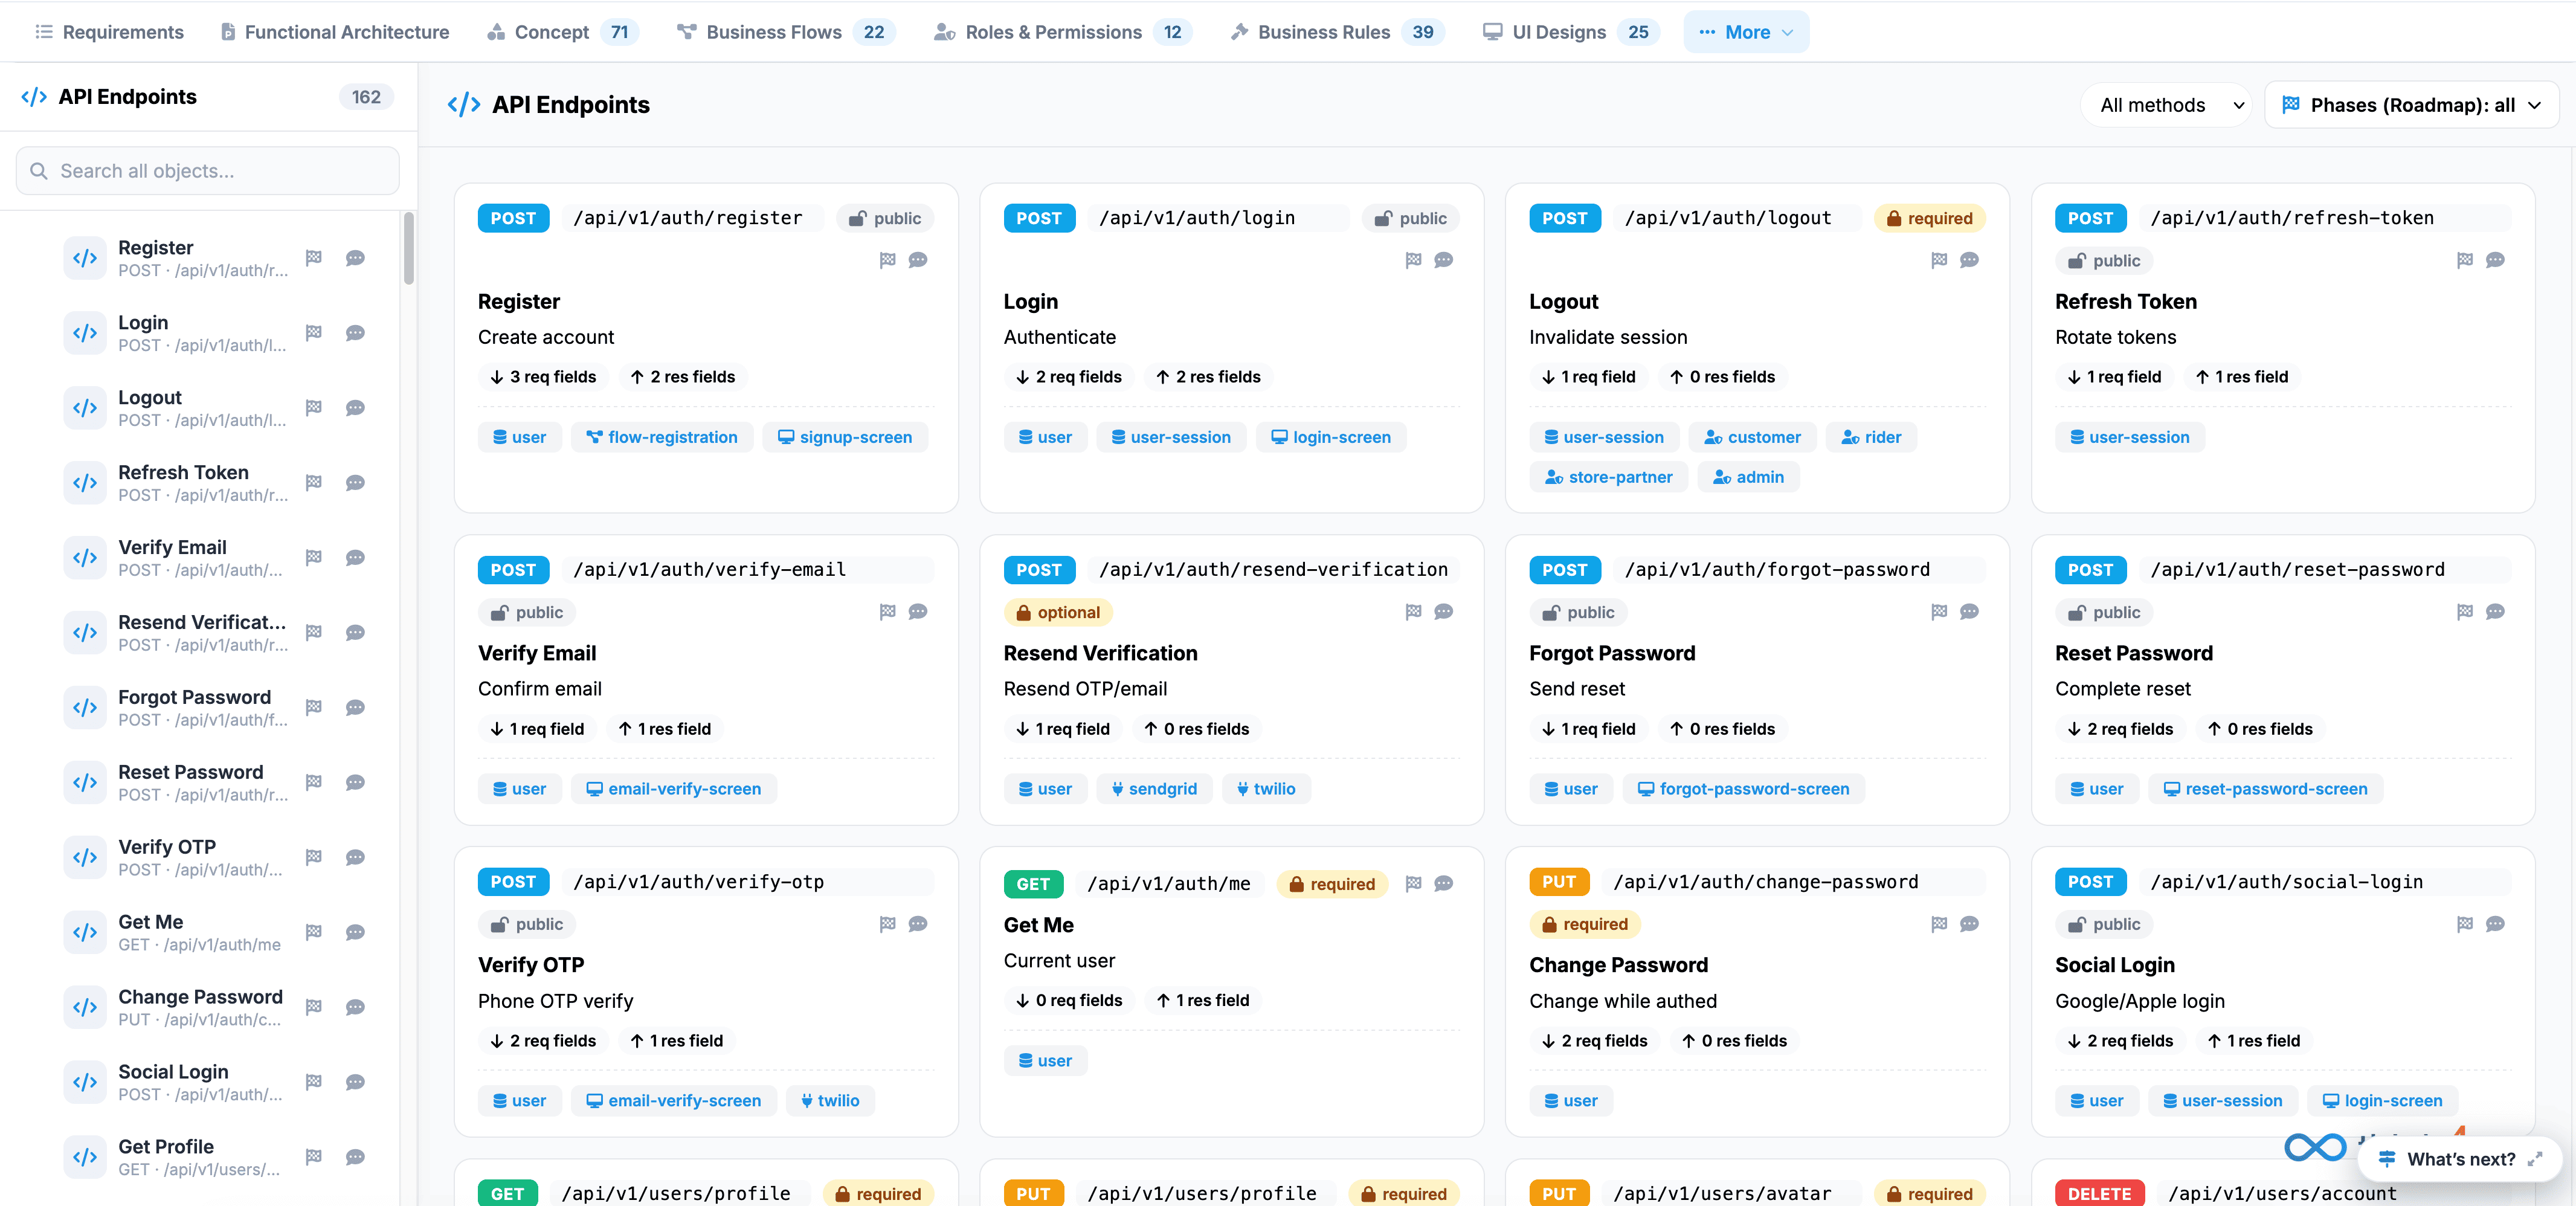Click flag icon on Refresh Token card

pyautogui.click(x=2465, y=260)
